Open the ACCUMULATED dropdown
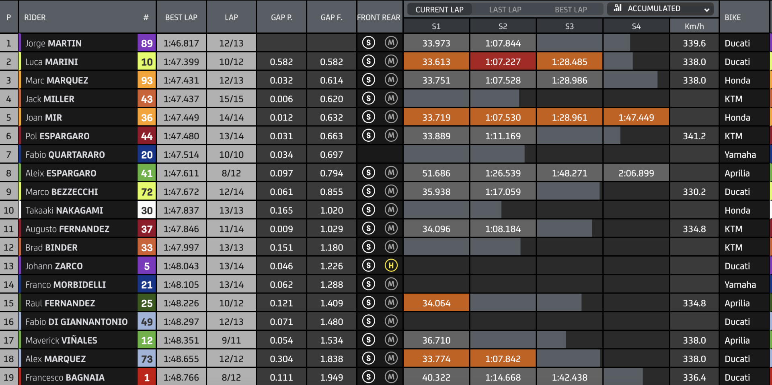Image resolution: width=772 pixels, height=385 pixels. tap(660, 9)
